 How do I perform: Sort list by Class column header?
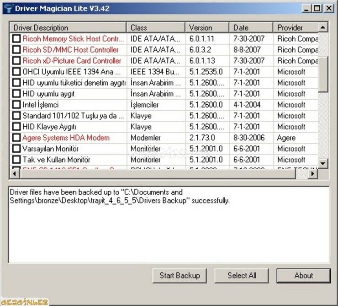[x=156, y=27]
